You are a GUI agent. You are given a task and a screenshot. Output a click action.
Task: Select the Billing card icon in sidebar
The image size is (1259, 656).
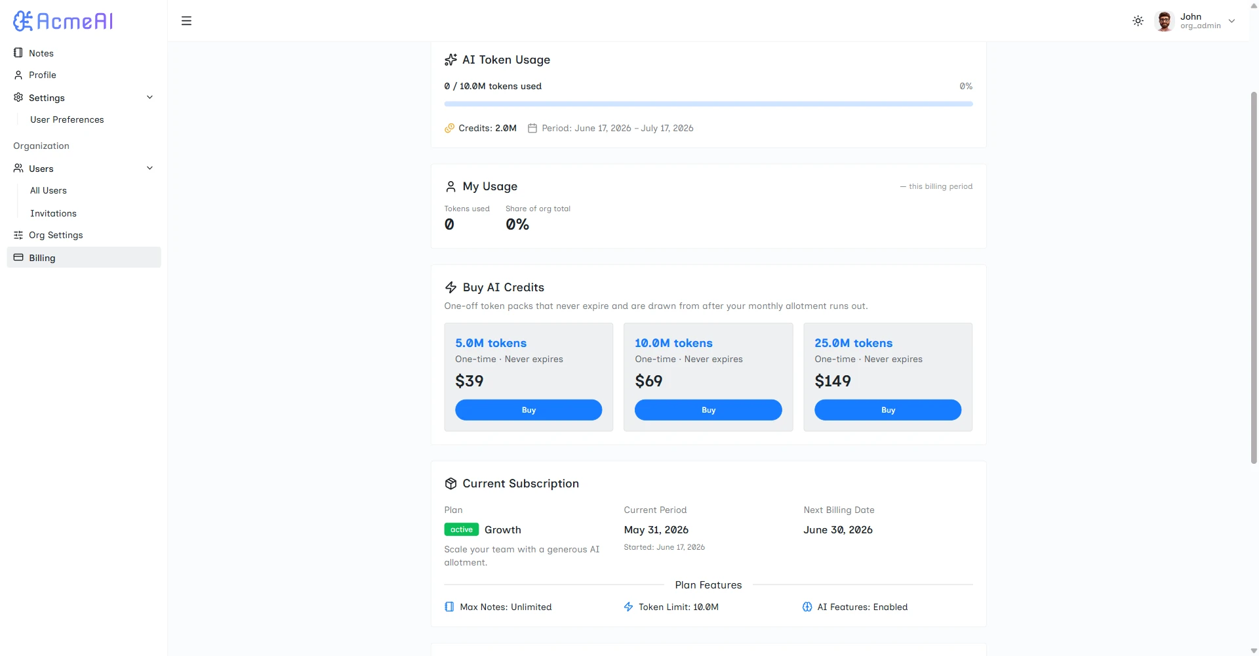coord(18,257)
